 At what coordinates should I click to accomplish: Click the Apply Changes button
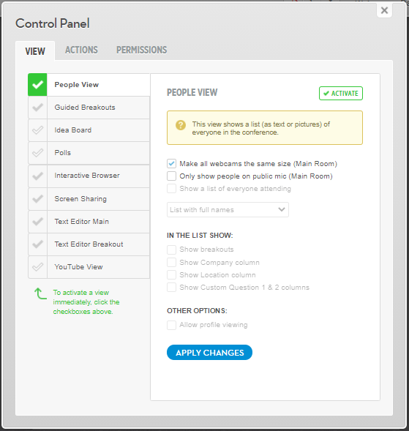pyautogui.click(x=209, y=353)
